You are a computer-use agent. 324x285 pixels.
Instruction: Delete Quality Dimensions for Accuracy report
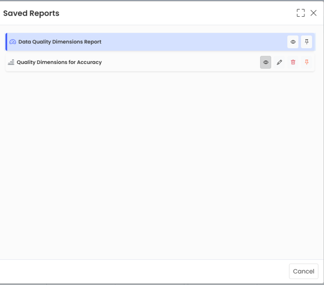tap(293, 62)
